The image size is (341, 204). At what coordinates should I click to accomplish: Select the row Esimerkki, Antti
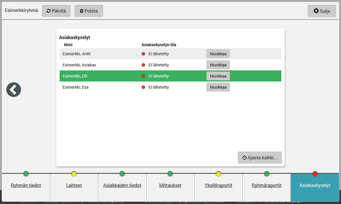170,54
